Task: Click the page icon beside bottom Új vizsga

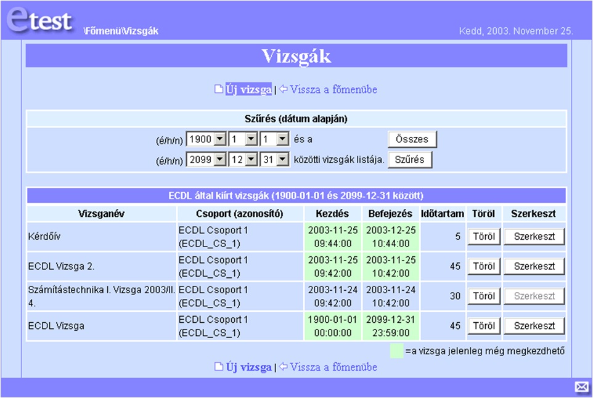Action: (219, 367)
